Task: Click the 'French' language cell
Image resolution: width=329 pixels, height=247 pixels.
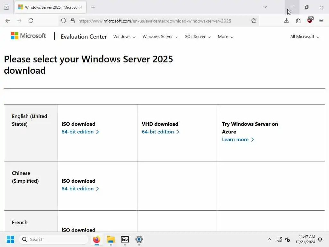Action: coord(31,221)
